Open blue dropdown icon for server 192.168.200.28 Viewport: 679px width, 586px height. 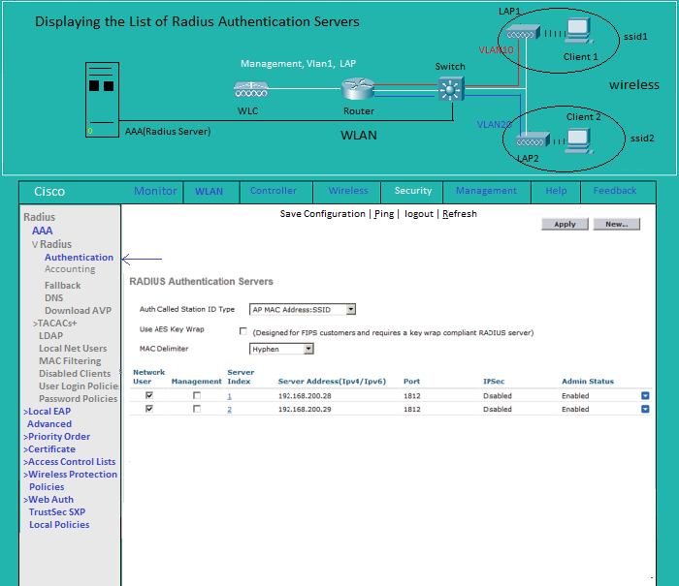point(645,396)
